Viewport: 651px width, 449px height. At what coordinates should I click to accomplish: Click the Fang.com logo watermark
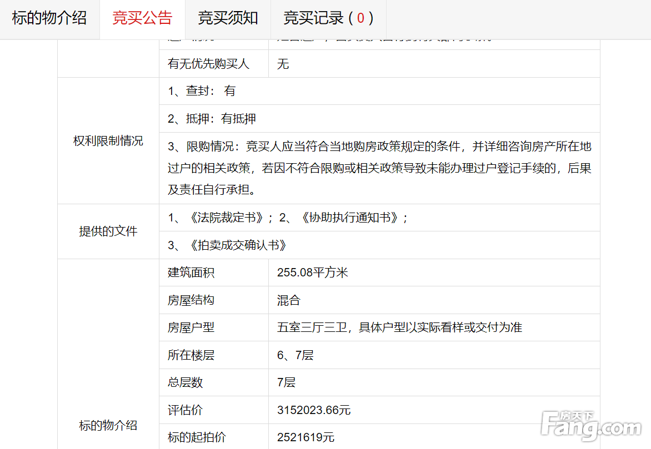[590, 426]
